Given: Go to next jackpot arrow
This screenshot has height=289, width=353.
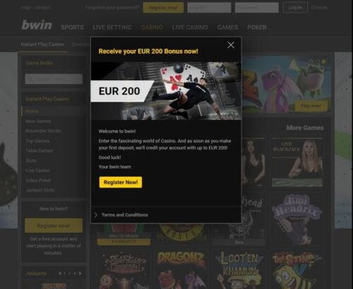Looking at the screenshot, I should pos(80,273).
